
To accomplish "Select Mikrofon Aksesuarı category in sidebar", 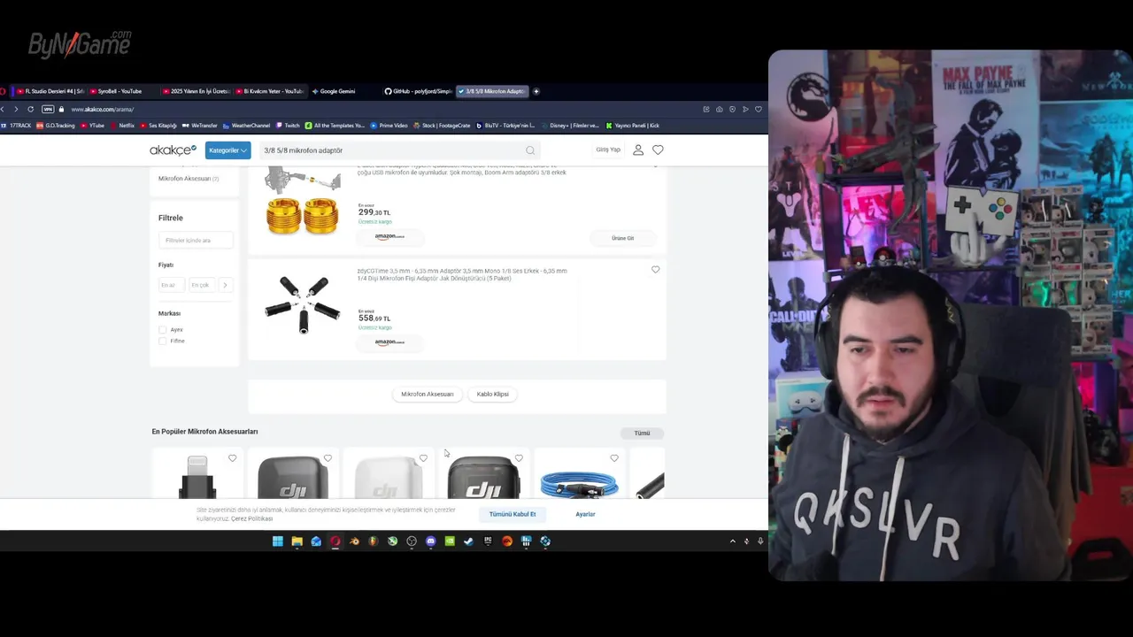I will [189, 179].
